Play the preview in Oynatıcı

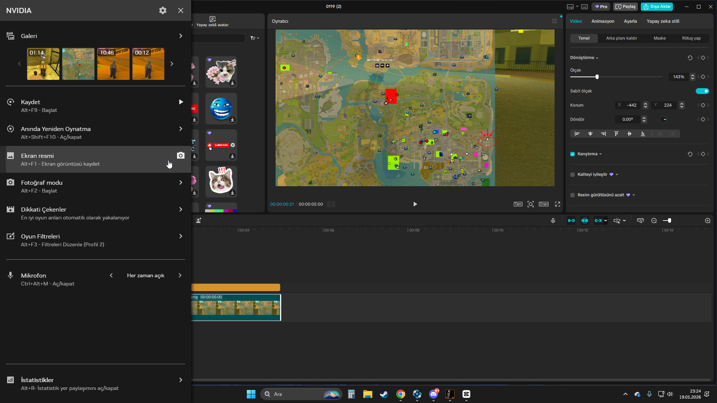pyautogui.click(x=415, y=204)
